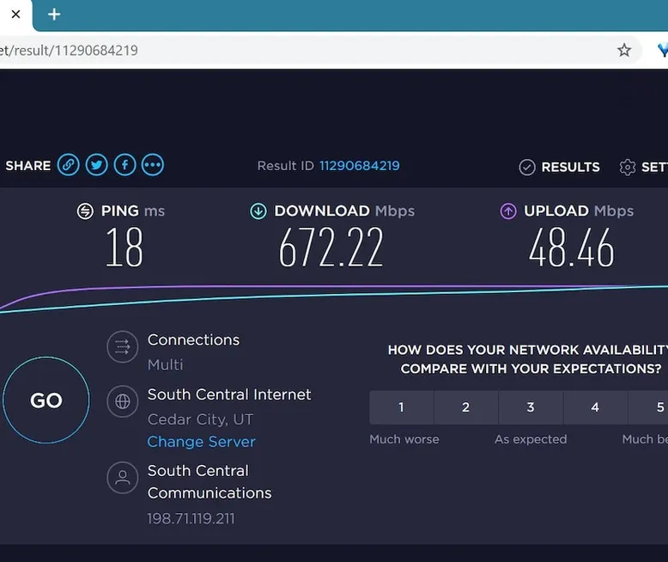This screenshot has height=562, width=668.
Task: Rate network availability as 1
Action: [x=401, y=407]
